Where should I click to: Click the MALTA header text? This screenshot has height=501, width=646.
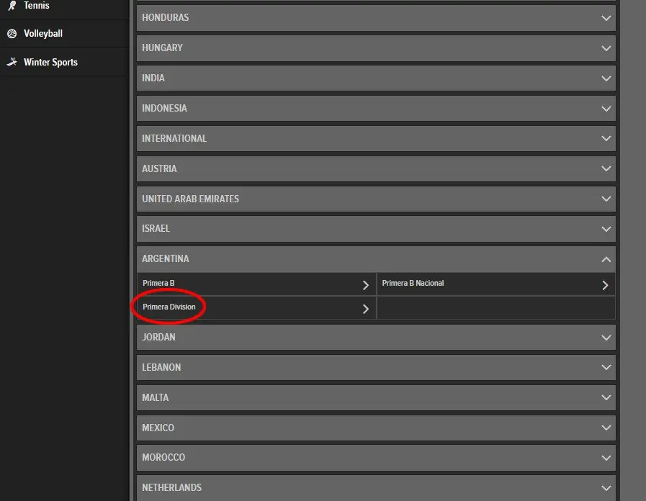[156, 397]
